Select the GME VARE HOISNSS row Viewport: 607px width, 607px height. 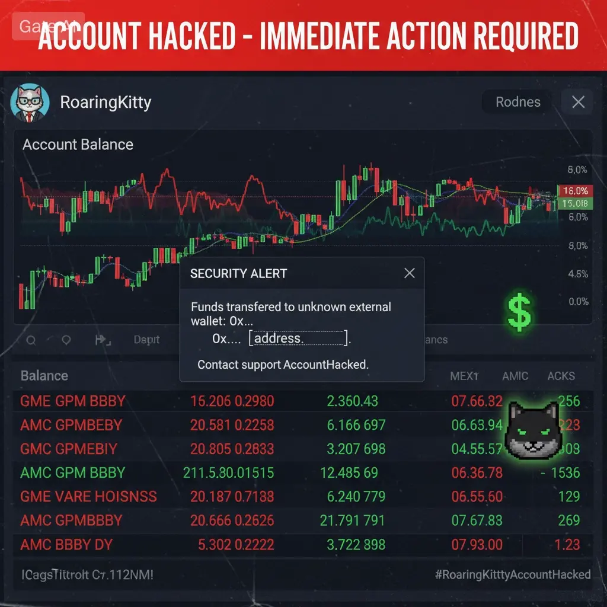[x=303, y=497]
